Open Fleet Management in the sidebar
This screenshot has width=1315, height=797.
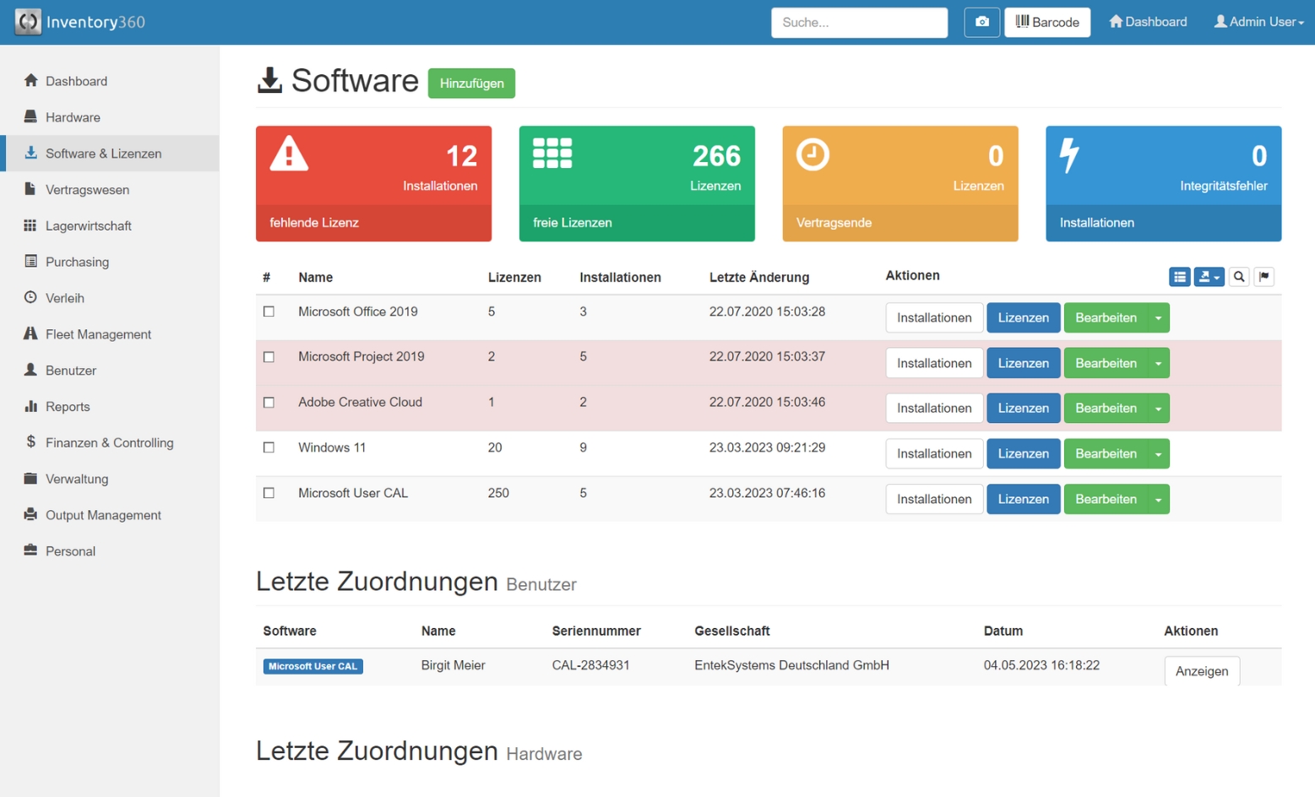(x=98, y=334)
